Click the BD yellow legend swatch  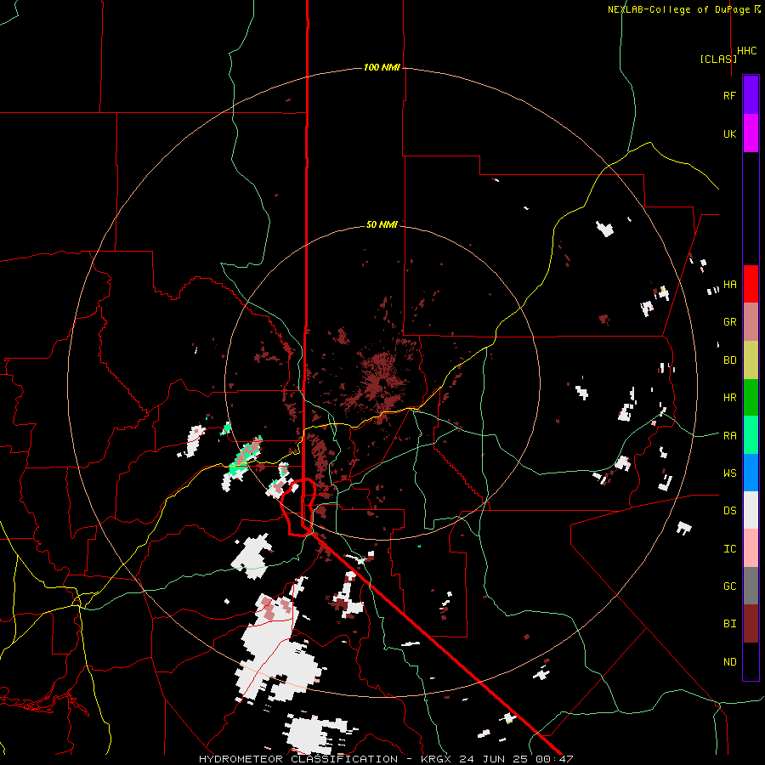coord(751,360)
